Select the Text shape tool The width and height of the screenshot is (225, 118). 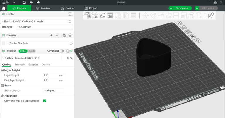pyautogui.click(x=199, y=16)
